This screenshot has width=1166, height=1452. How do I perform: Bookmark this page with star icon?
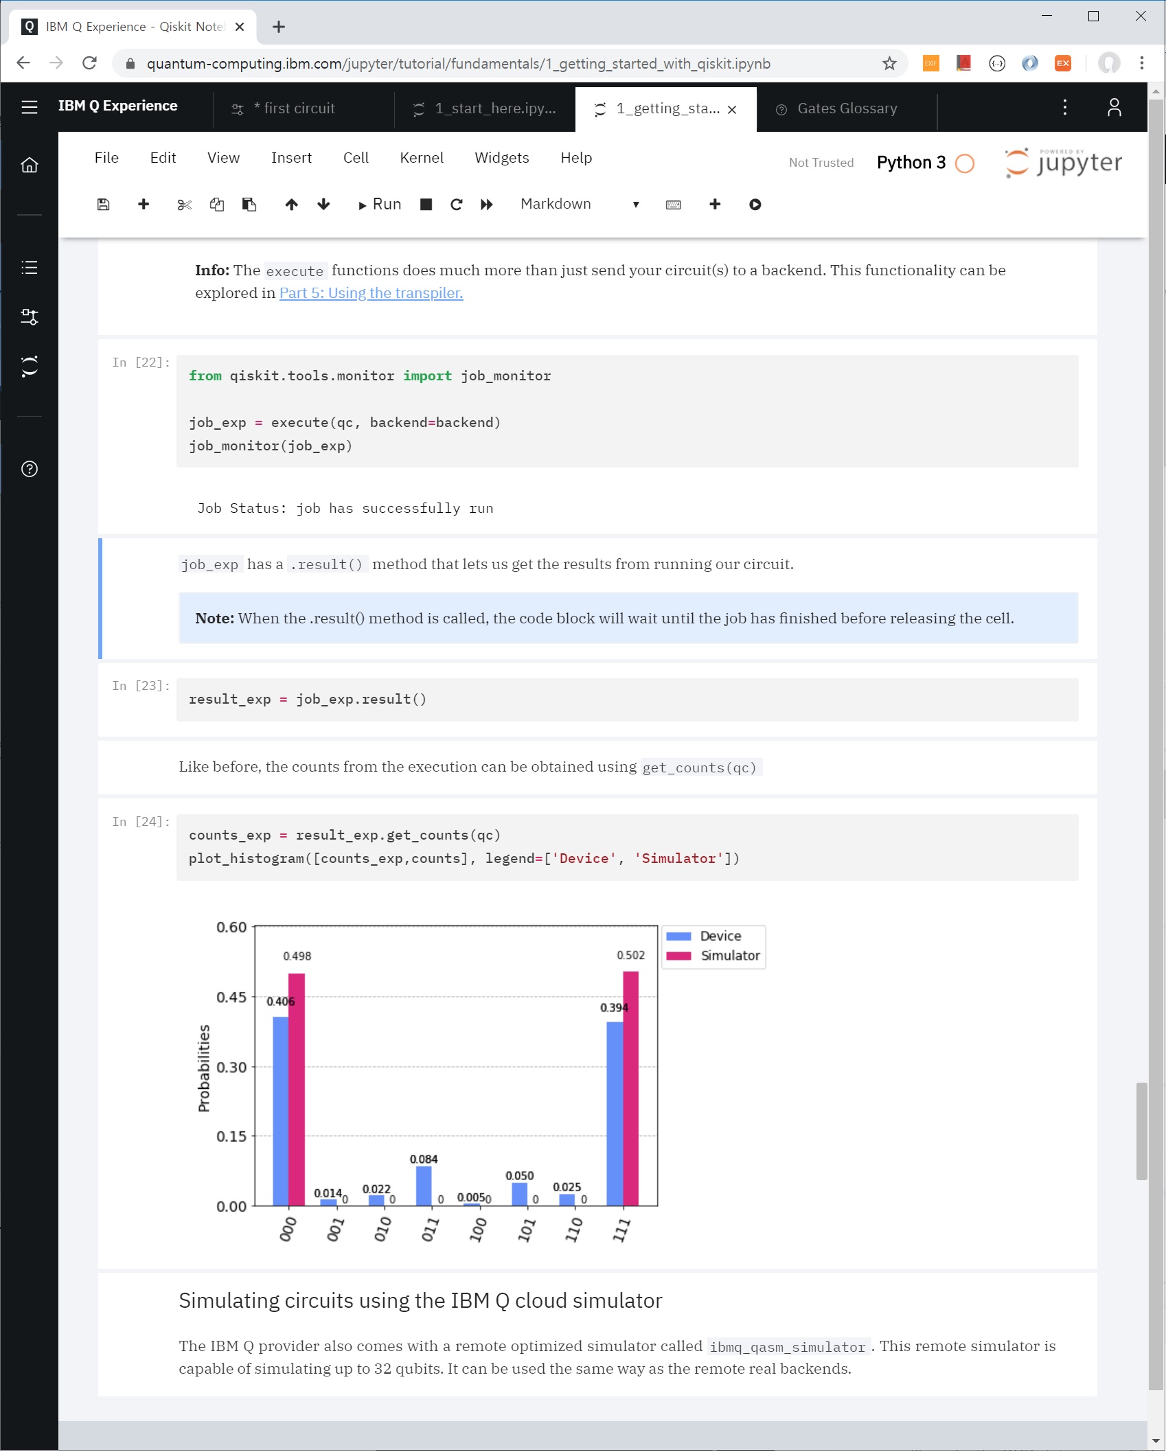click(890, 64)
